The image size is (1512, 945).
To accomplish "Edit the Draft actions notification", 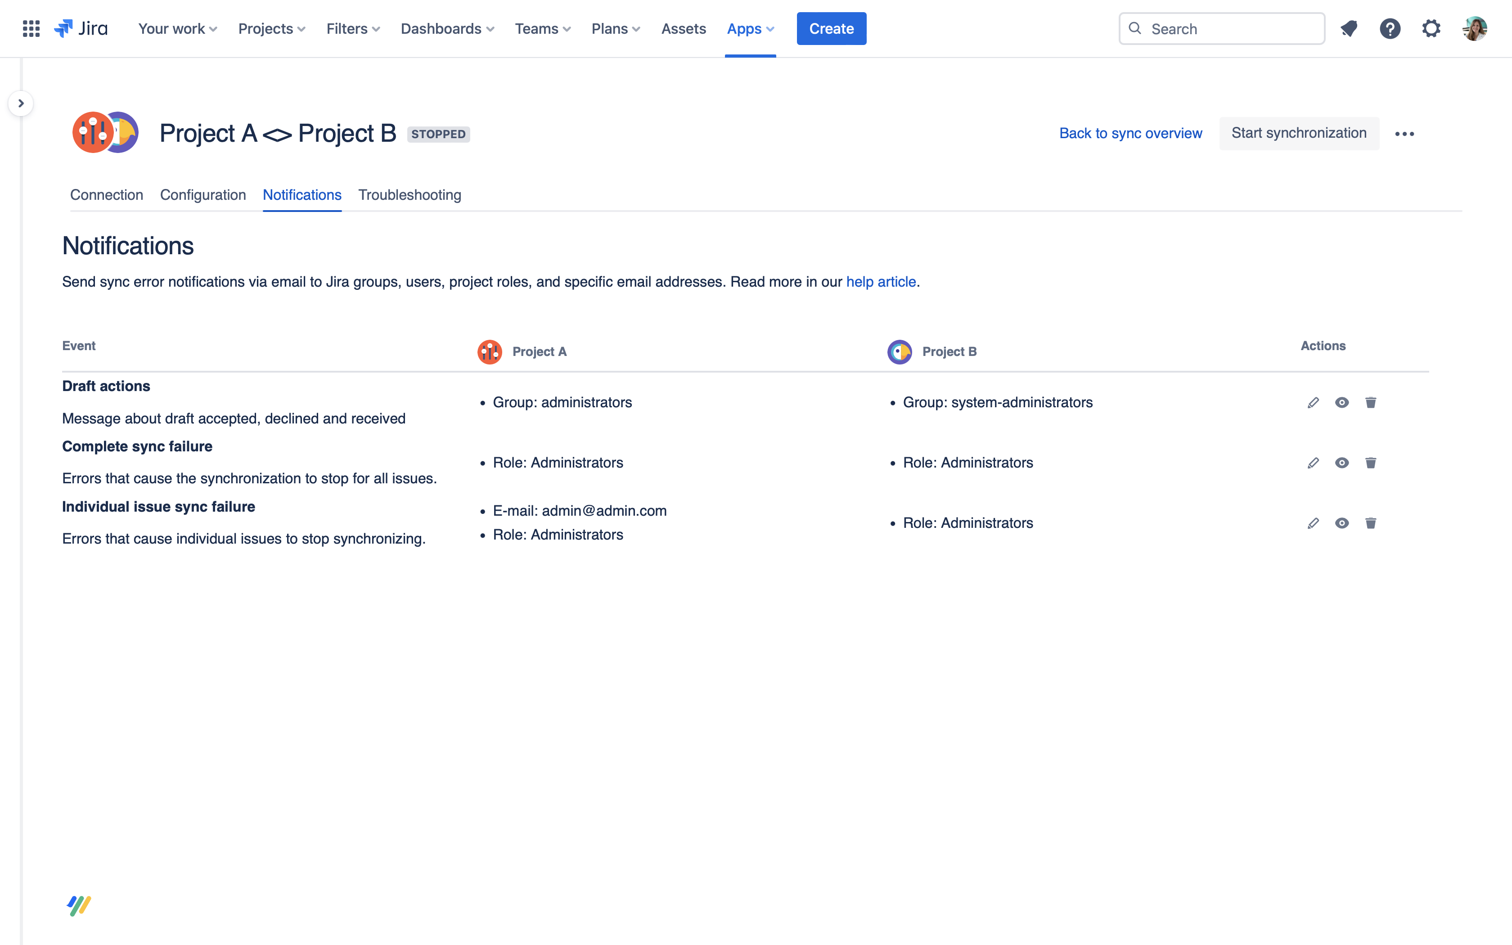I will click(x=1313, y=402).
